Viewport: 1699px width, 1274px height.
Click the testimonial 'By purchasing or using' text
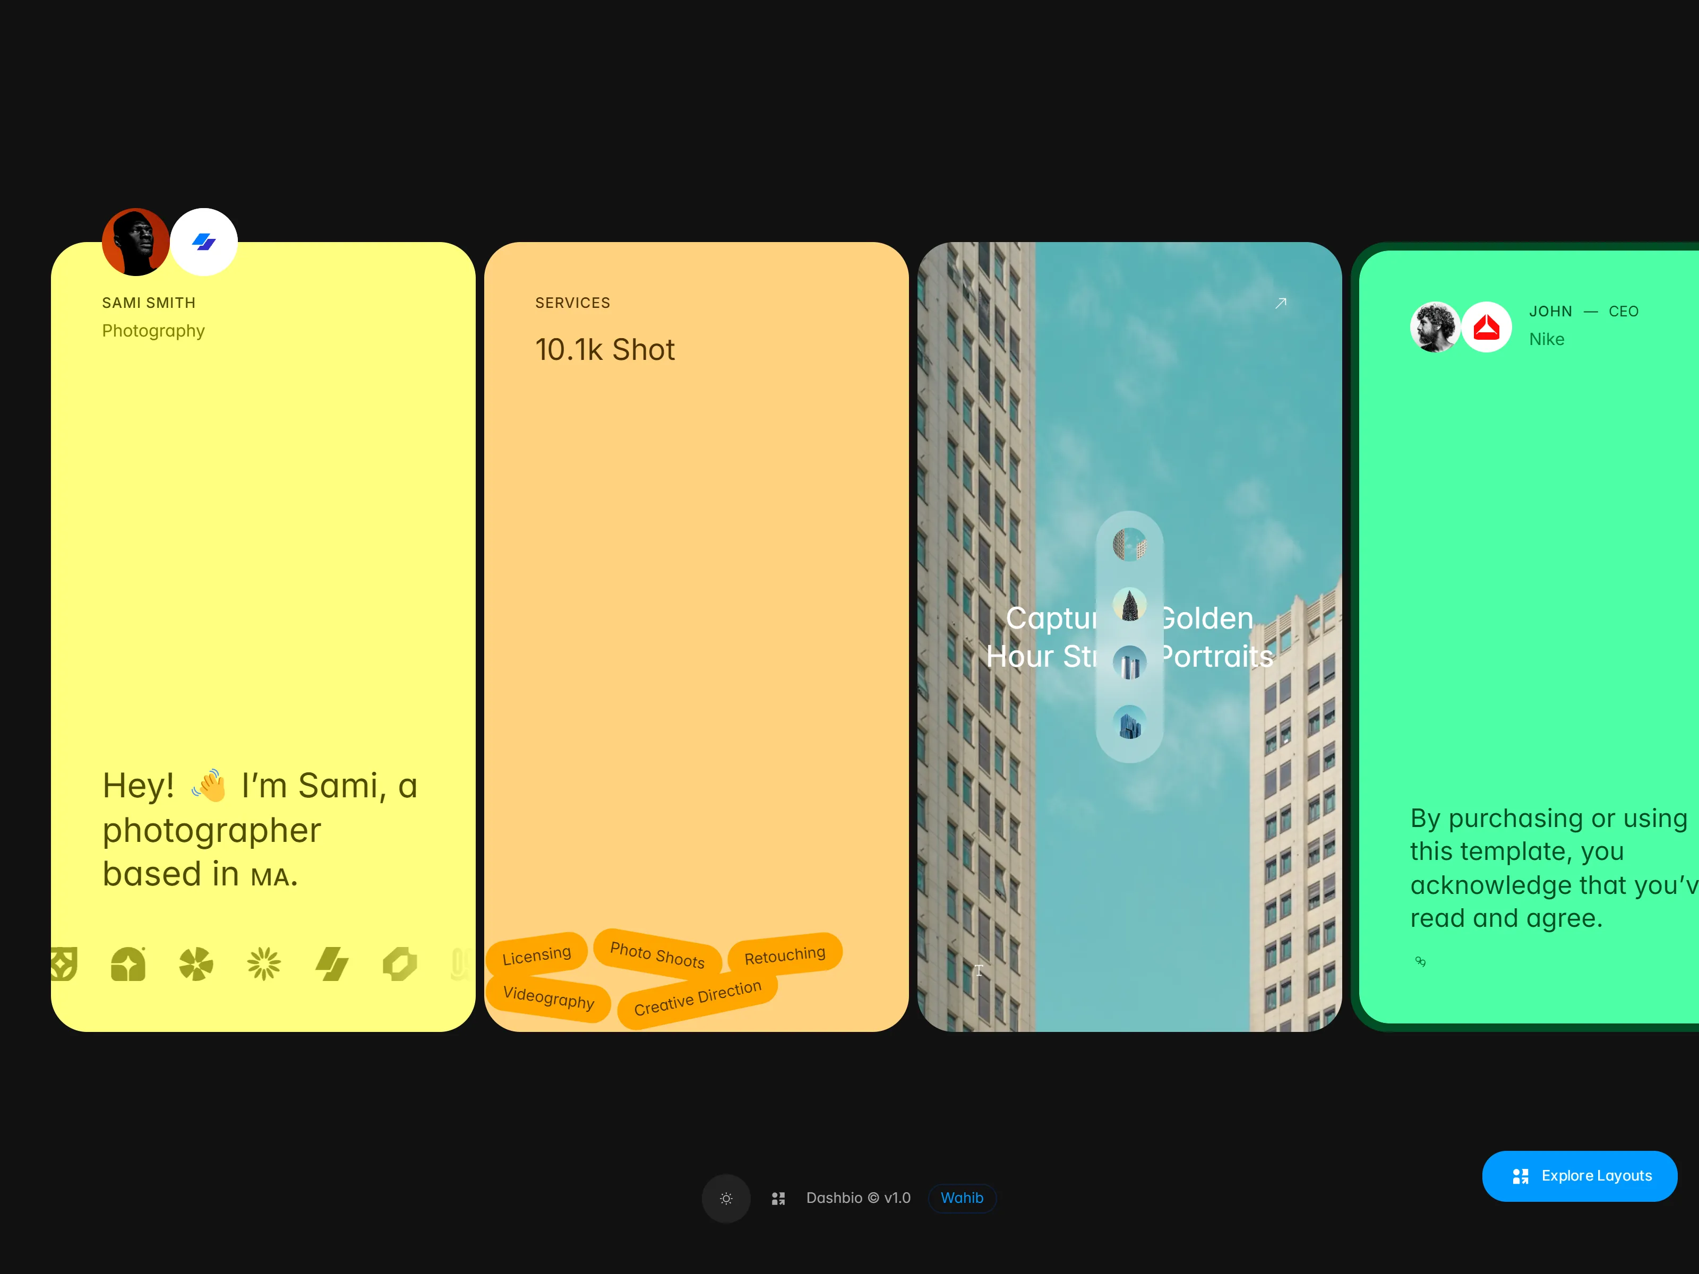tap(1554, 868)
